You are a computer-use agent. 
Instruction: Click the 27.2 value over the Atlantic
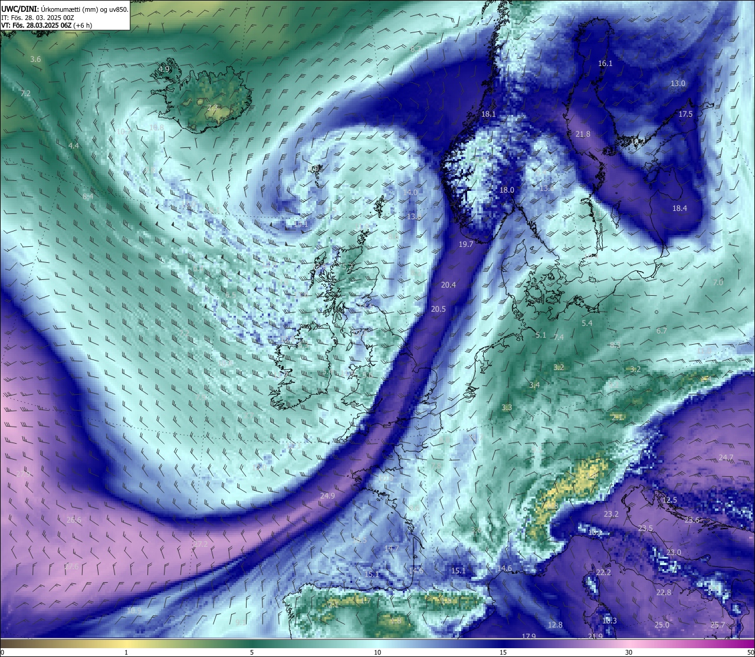coord(201,544)
